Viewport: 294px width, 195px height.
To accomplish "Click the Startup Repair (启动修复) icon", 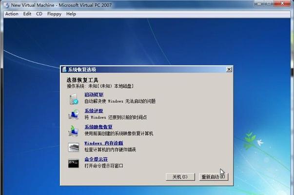I will click(x=74, y=99).
